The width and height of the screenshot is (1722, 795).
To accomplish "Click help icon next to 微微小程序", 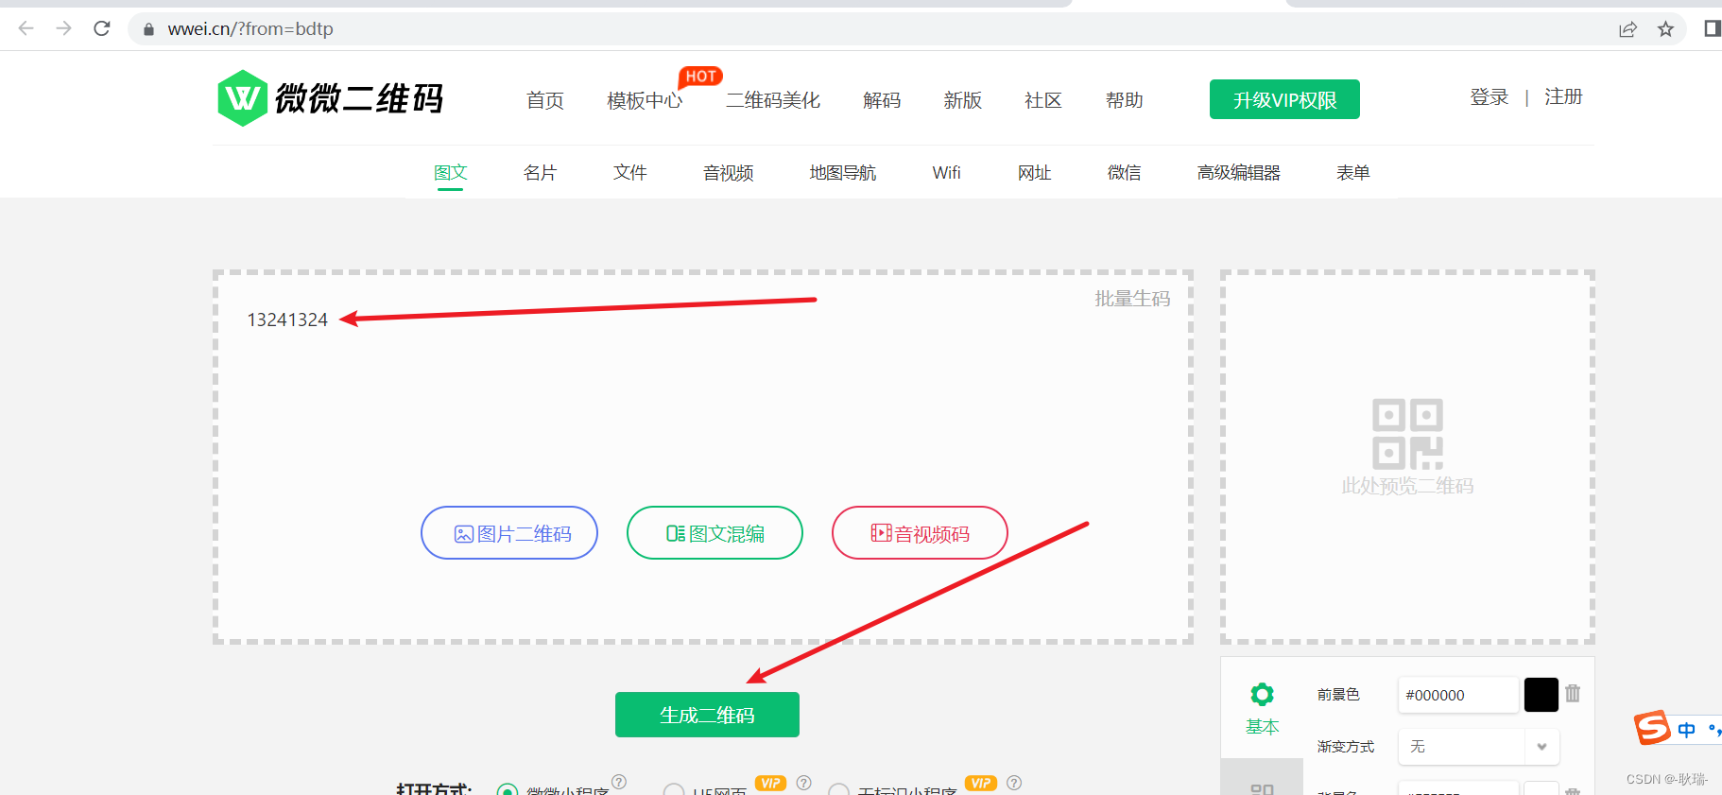I will [x=619, y=782].
